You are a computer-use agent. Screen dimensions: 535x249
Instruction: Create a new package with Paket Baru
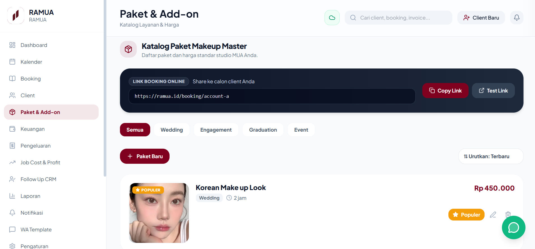tap(145, 156)
